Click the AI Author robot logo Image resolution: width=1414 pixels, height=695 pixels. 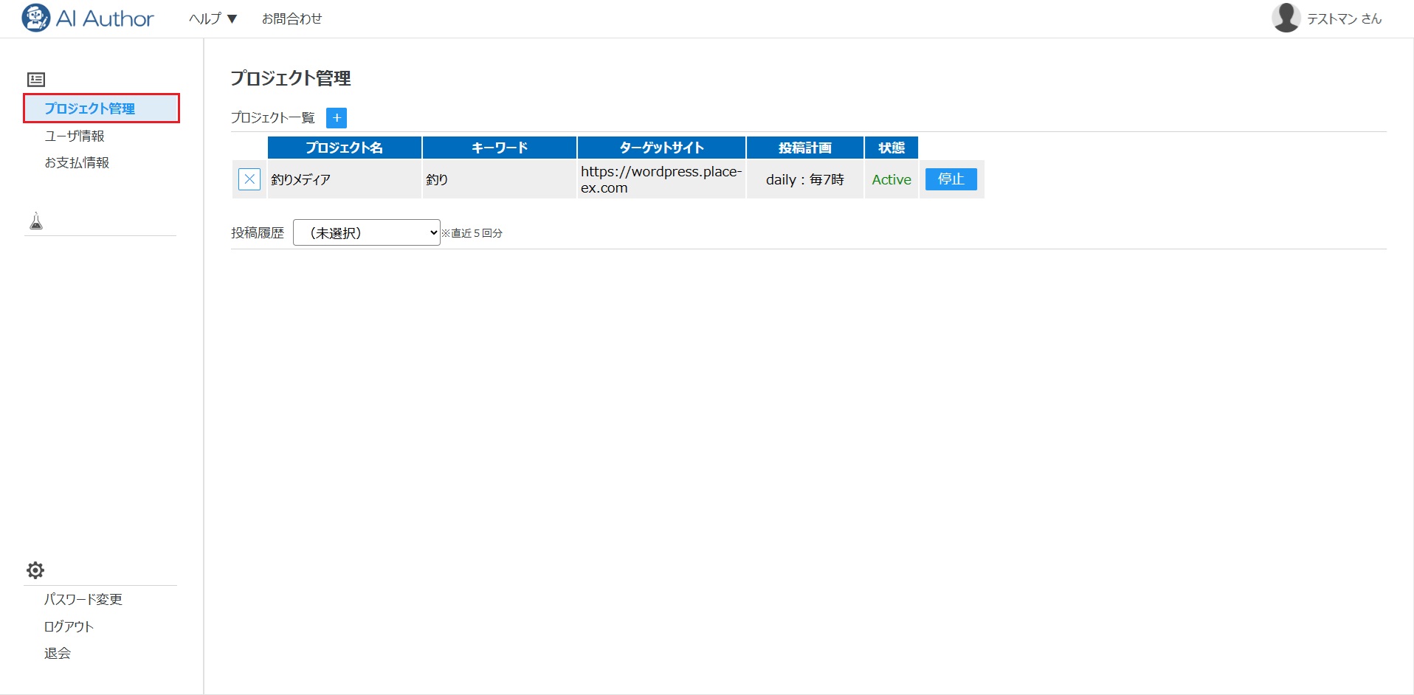click(x=35, y=18)
